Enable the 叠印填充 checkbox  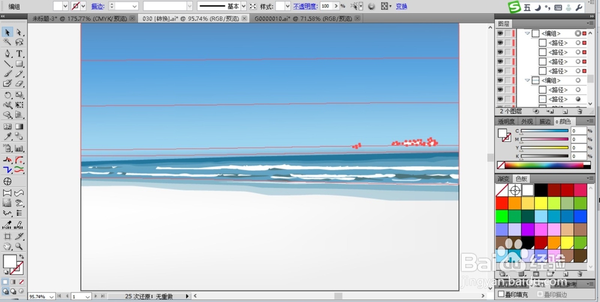[501, 294]
